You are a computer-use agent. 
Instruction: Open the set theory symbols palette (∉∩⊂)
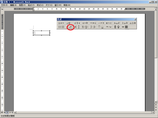(x=109, y=23)
